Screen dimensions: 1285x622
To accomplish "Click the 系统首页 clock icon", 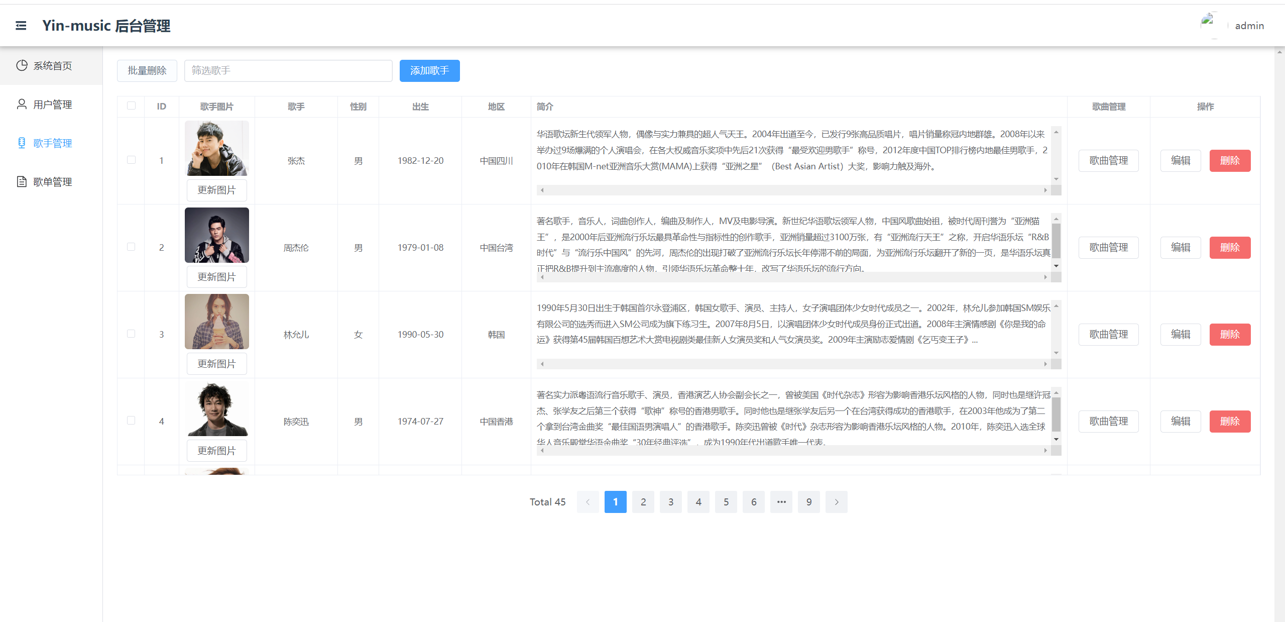I will pos(22,65).
